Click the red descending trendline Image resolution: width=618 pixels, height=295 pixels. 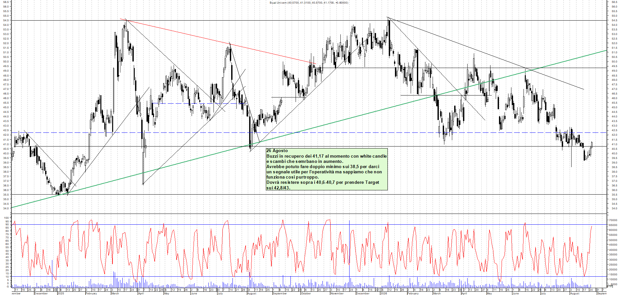218,41
